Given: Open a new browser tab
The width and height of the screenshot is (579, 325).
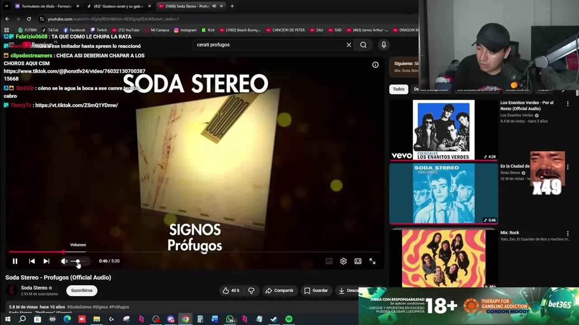Looking at the screenshot, I should click(x=232, y=6).
